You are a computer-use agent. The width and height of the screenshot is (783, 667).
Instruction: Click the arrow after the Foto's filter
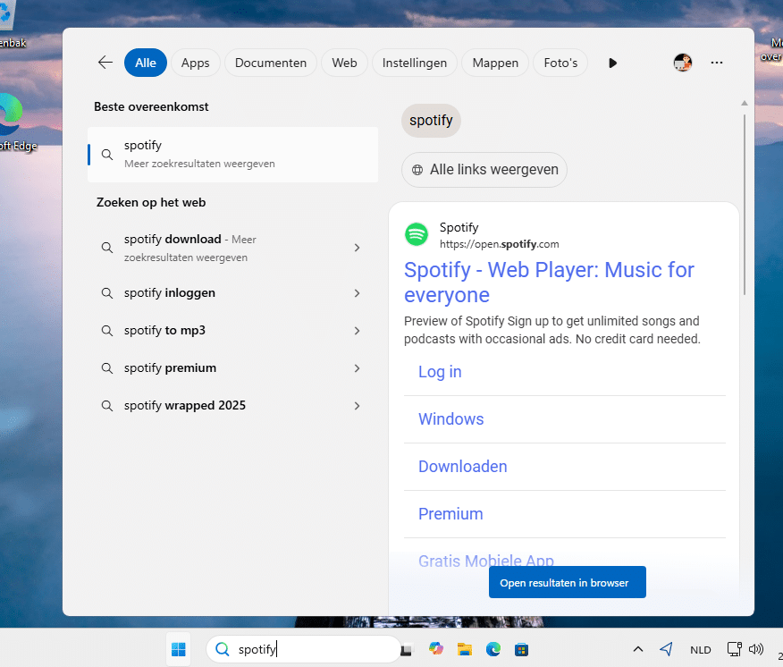pyautogui.click(x=612, y=63)
